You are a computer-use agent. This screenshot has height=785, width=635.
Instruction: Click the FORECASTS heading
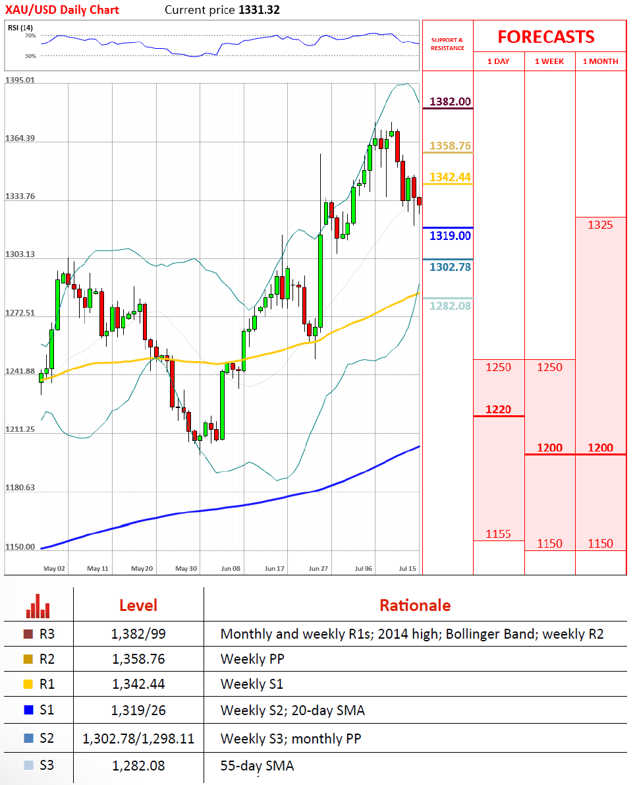click(x=546, y=36)
